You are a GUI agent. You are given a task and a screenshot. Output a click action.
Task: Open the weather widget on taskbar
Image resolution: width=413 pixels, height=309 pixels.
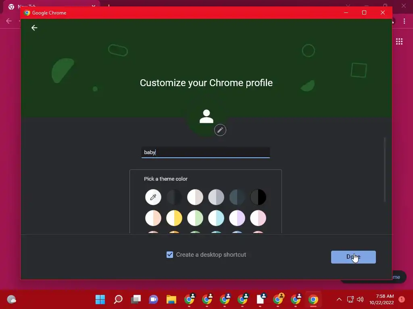coord(11,299)
